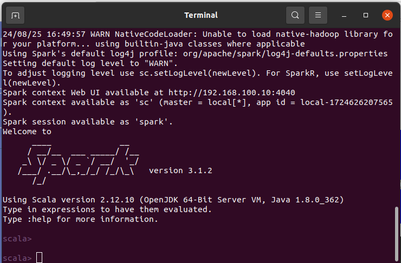Click the upper empty 'scala>' prompt
This screenshot has height=263, width=401.
coord(17,239)
